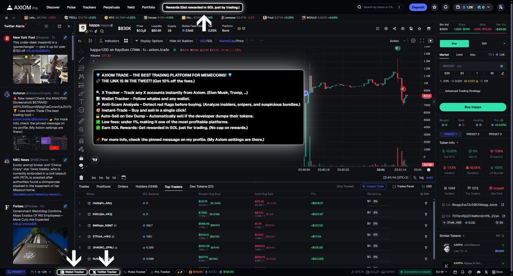The width and height of the screenshot is (513, 276).
Task: Open the KAPPA JohnDesuno similar token
Action: coord(473,248)
